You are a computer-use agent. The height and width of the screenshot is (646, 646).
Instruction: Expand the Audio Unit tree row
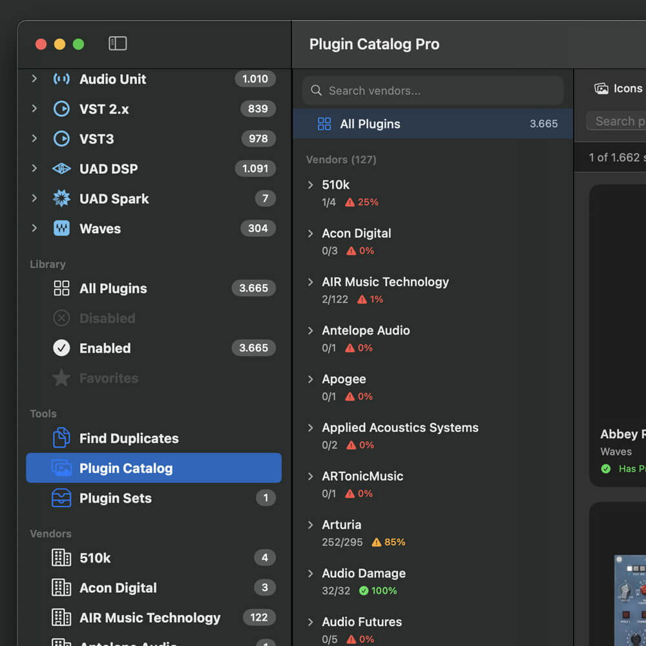click(35, 78)
